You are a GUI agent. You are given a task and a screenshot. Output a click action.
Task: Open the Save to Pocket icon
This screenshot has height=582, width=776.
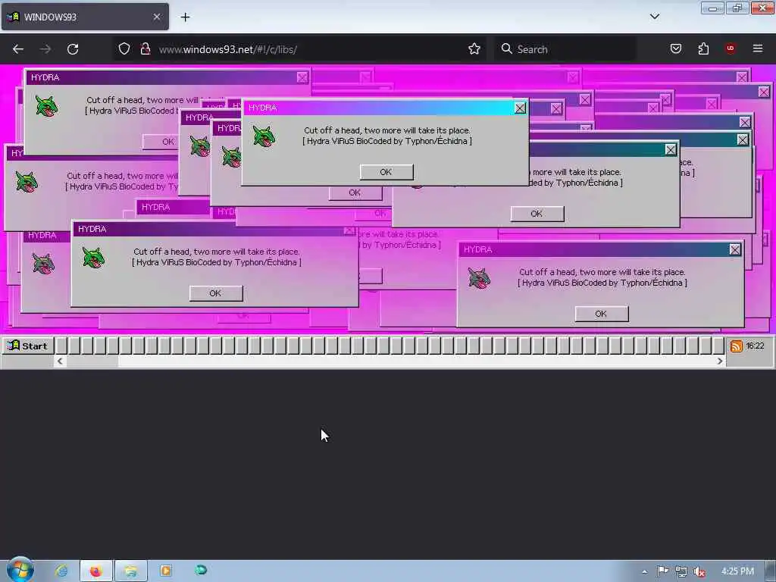click(x=676, y=48)
